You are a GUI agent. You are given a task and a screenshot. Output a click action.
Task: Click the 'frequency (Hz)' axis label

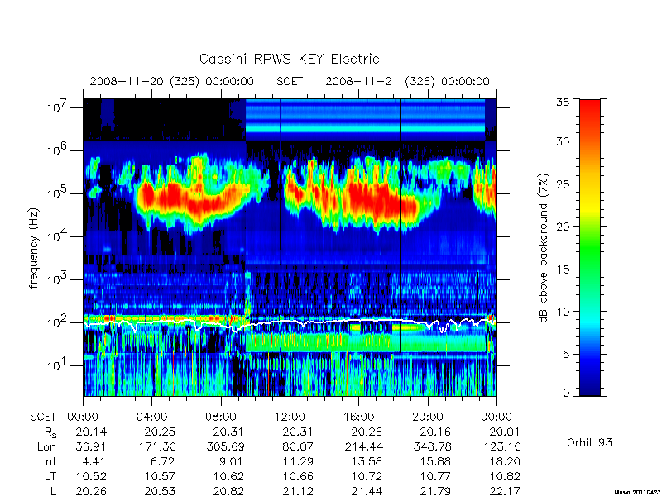[34, 249]
